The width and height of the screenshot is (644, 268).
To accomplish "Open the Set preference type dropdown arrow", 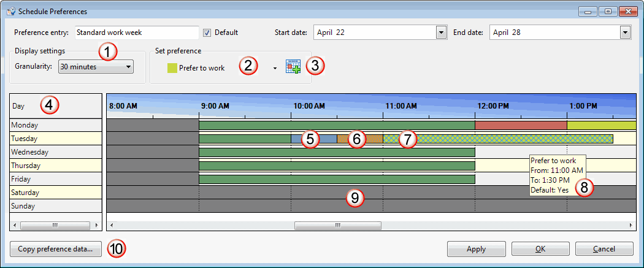I will [x=275, y=69].
